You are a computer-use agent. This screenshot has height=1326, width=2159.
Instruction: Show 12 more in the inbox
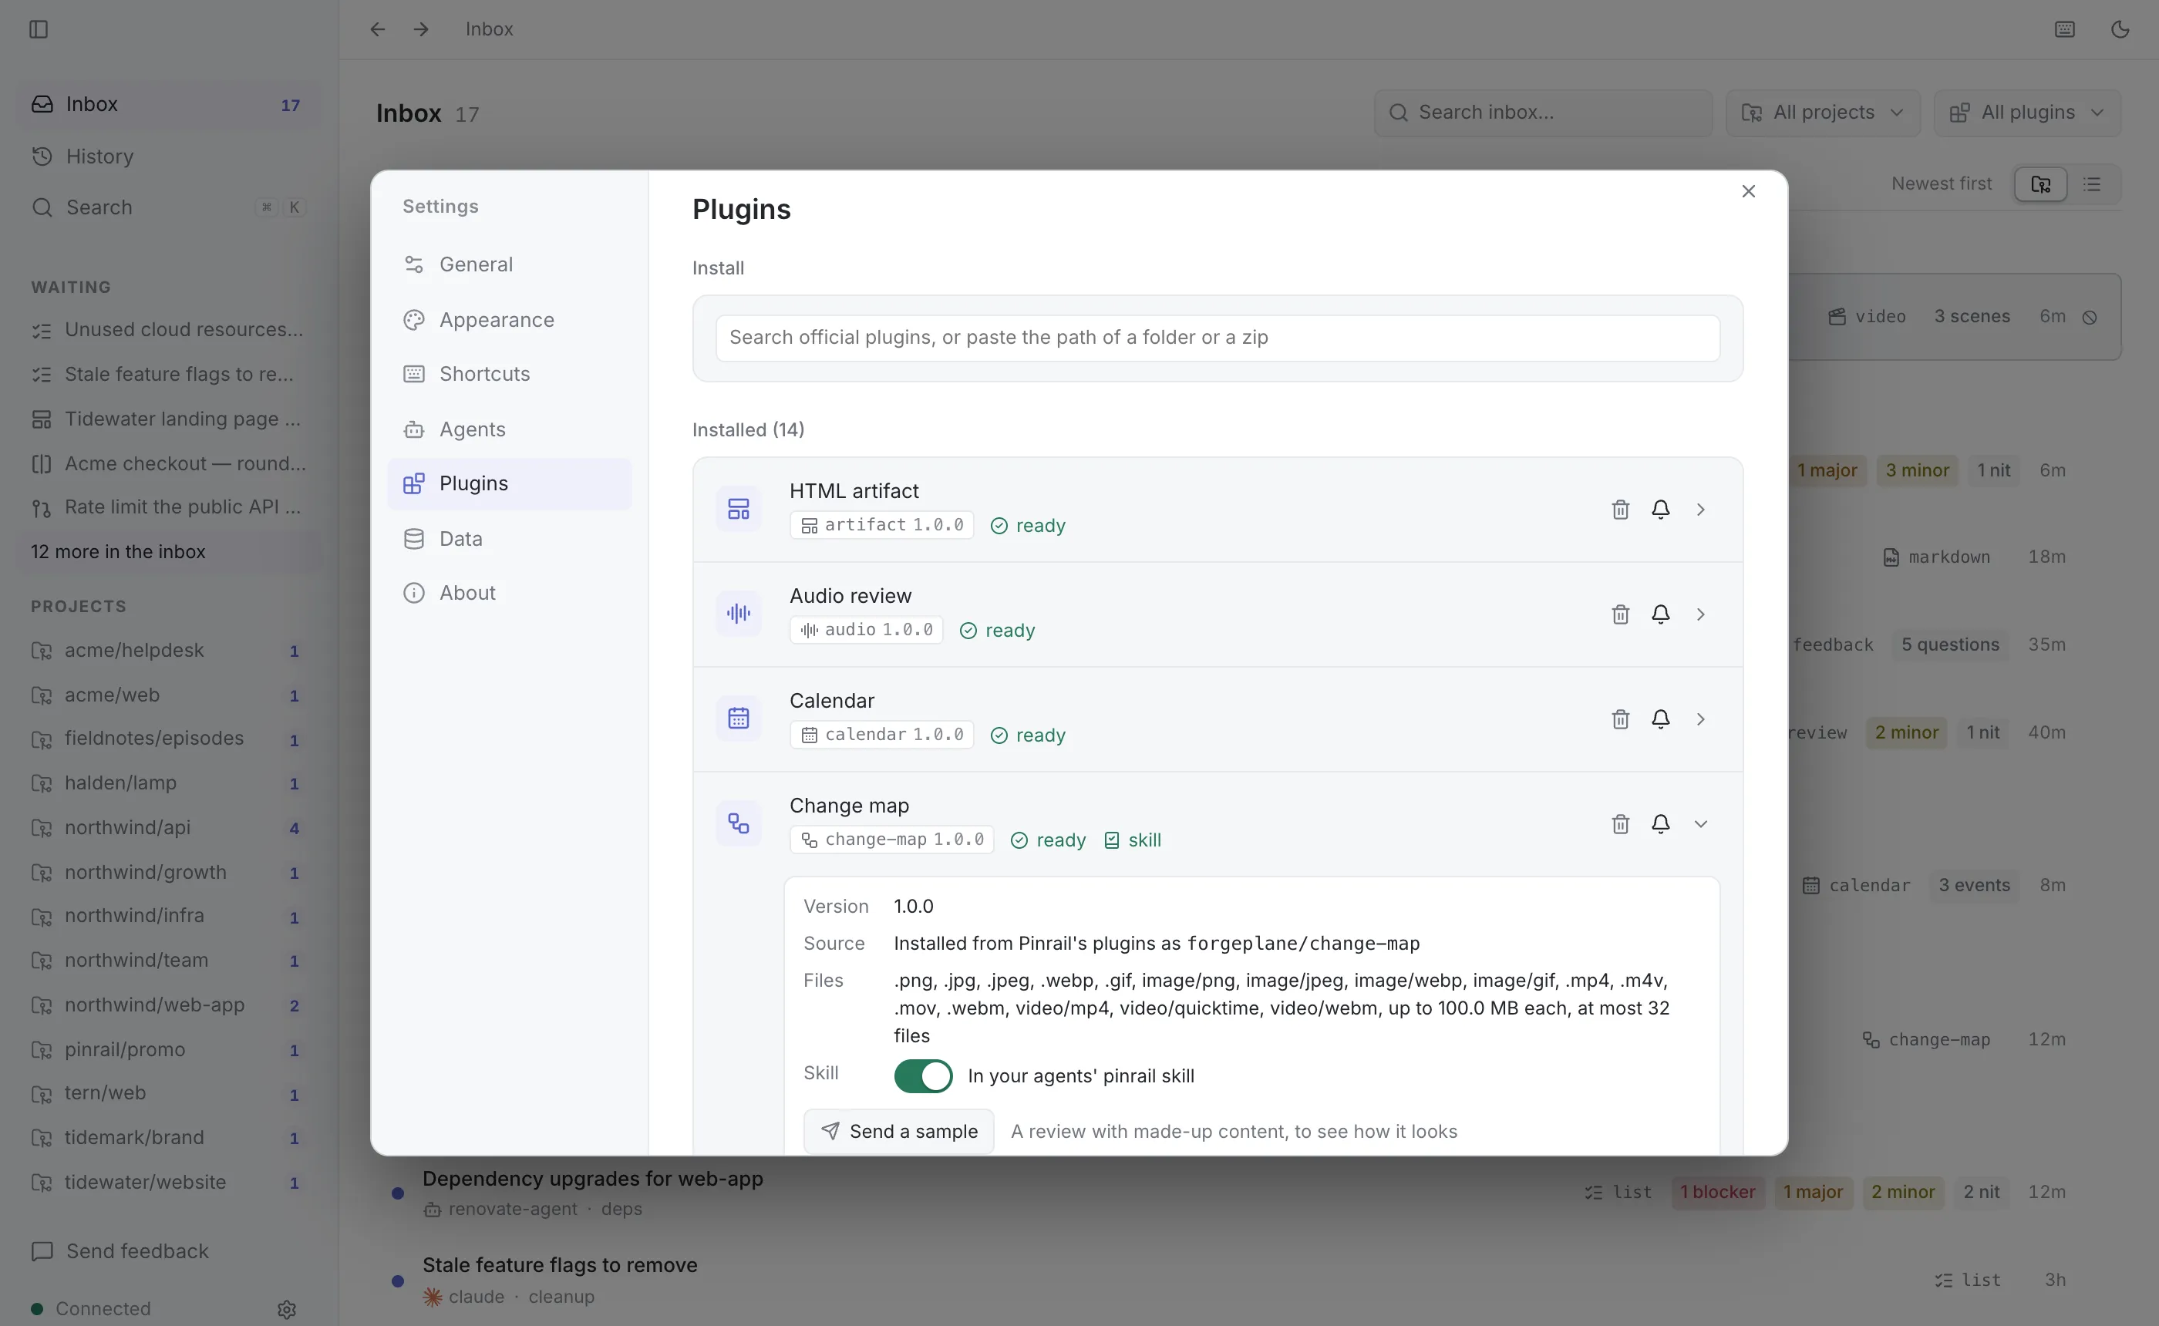click(168, 552)
